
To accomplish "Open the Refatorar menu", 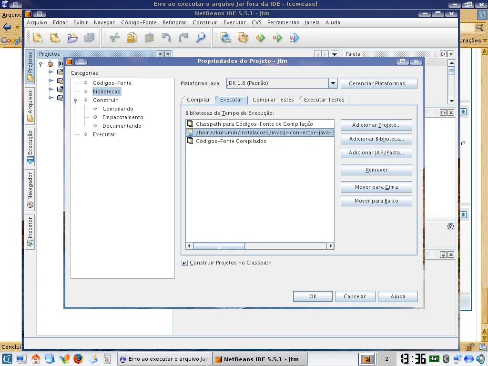I will pos(174,22).
